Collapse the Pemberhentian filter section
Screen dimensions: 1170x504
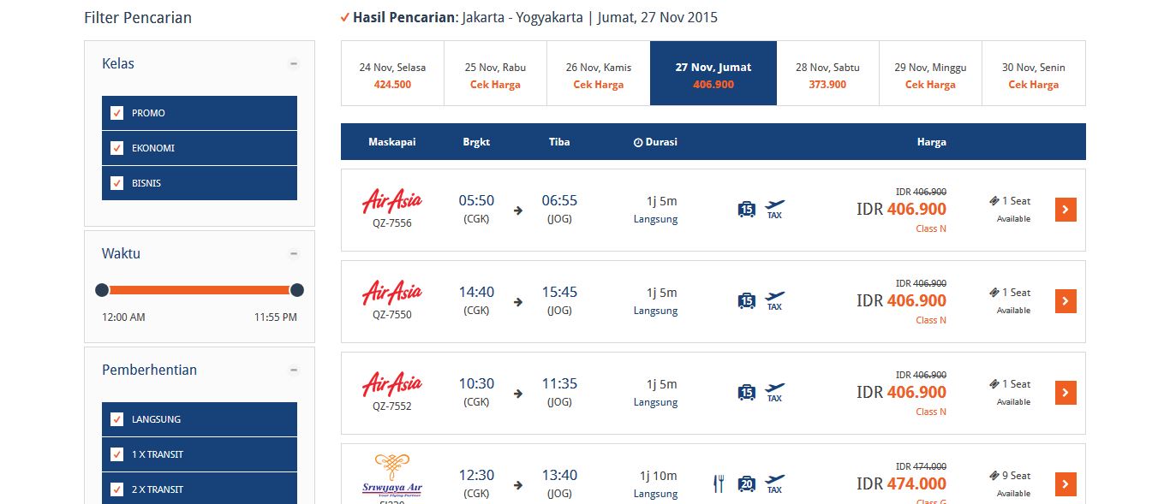[294, 371]
